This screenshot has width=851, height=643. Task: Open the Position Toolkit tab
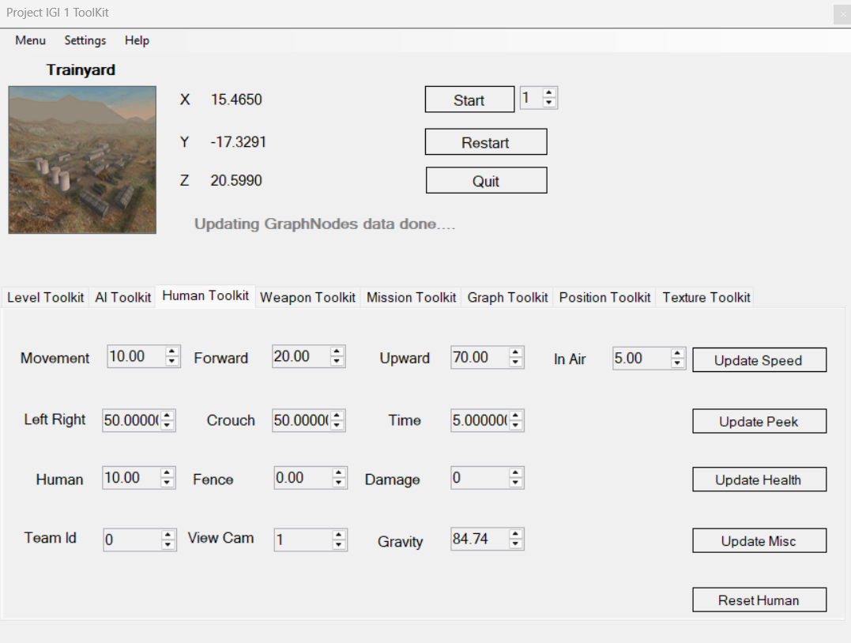pyautogui.click(x=604, y=297)
